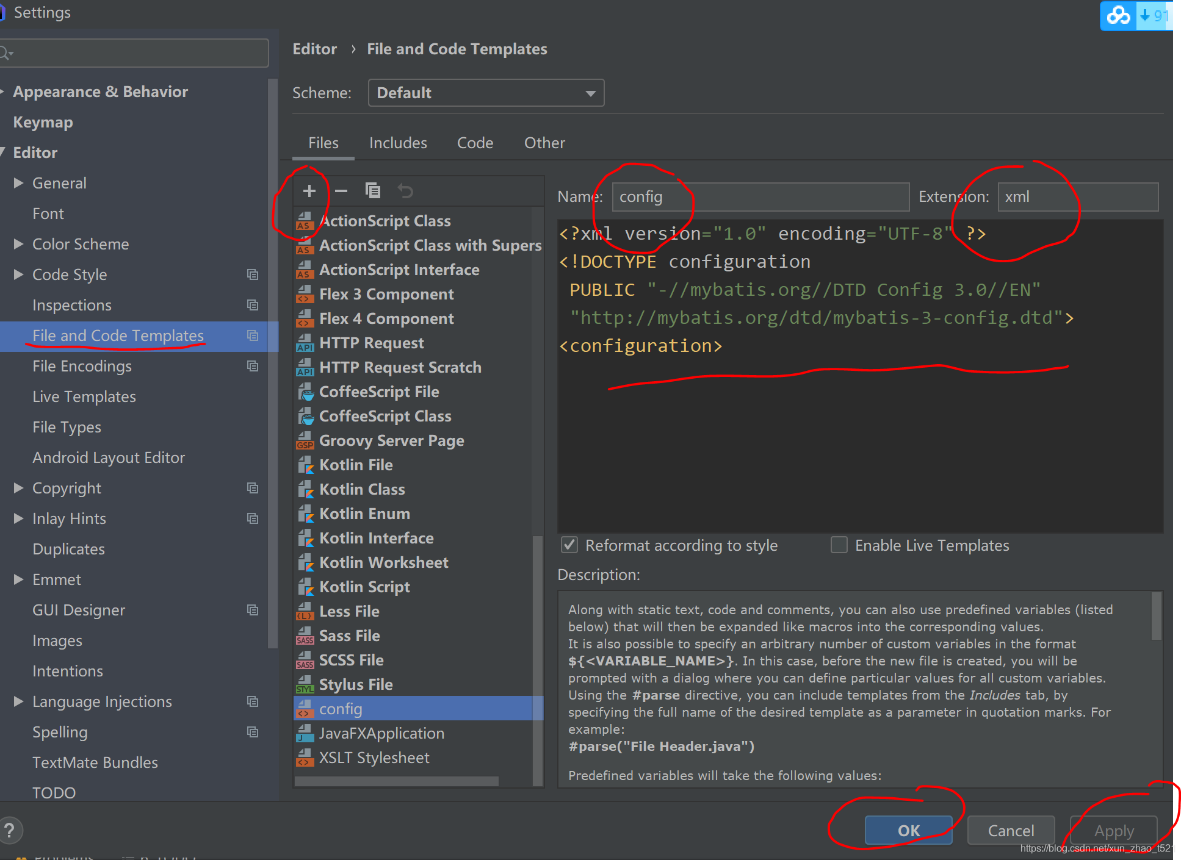The width and height of the screenshot is (1181, 860).
Task: Add a new file template with the plus icon
Action: (310, 190)
